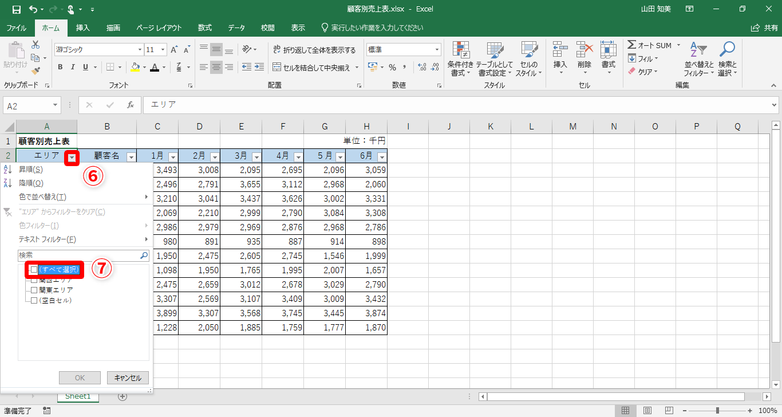Screen dimensions: 782x417
Task: Toggle the (すべて選択) checkbox
Action: [x=34, y=269]
